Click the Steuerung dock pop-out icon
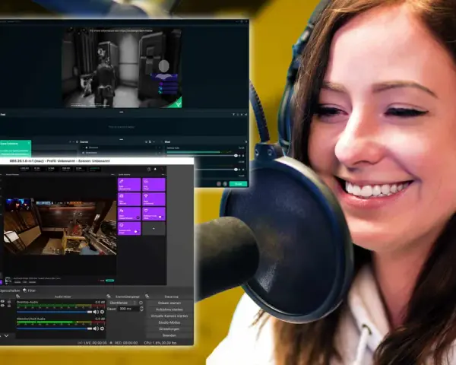This screenshot has width=456, height=365. pos(147,297)
